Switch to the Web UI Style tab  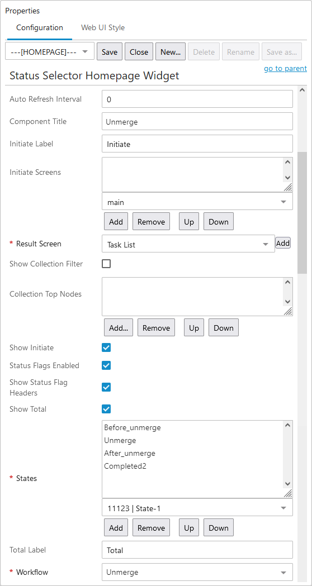point(103,28)
